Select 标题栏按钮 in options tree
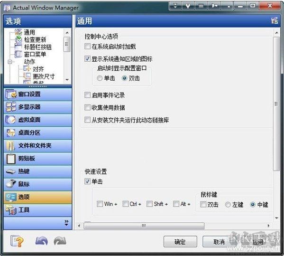The width and height of the screenshot is (284, 256). (x=37, y=47)
